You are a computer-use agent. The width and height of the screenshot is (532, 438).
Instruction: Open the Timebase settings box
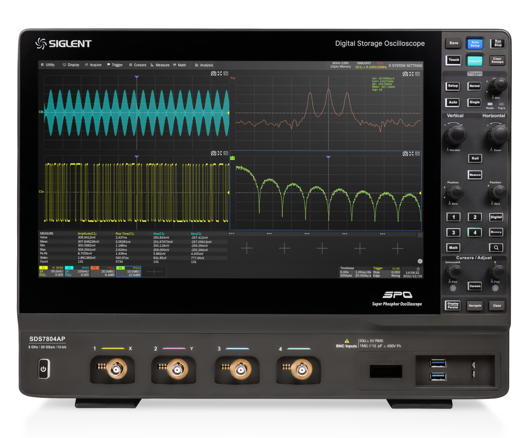(x=355, y=272)
